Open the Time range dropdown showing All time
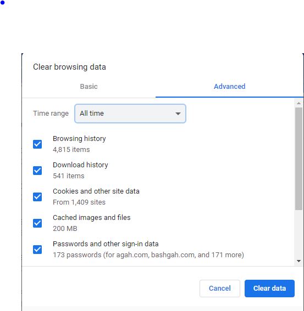Screen dimensions: 304x311 [130, 114]
